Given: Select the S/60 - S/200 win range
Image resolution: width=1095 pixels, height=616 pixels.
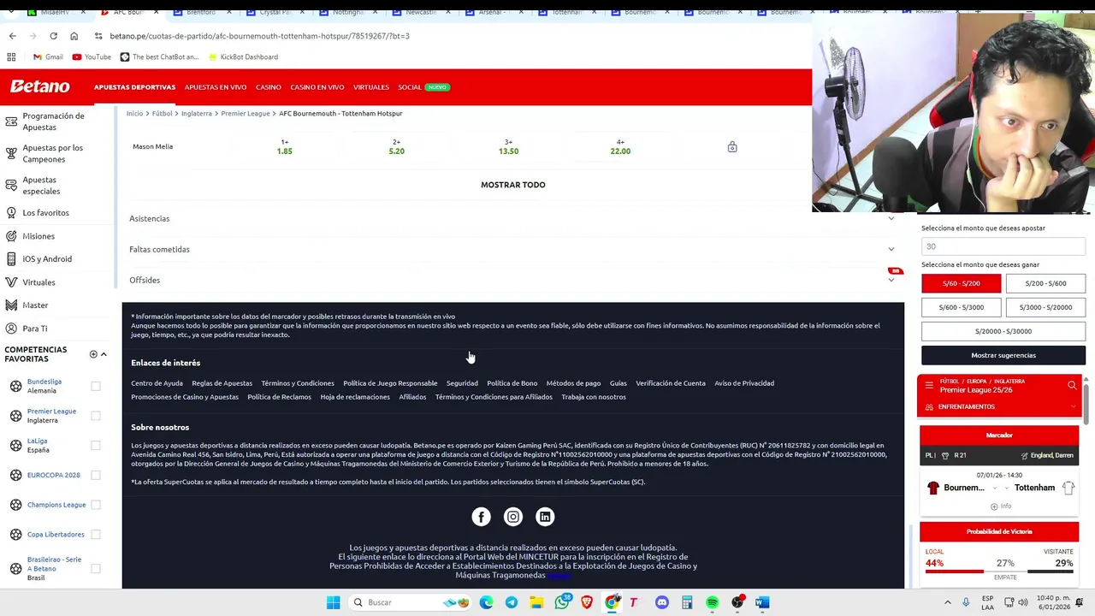Looking at the screenshot, I should click(961, 283).
